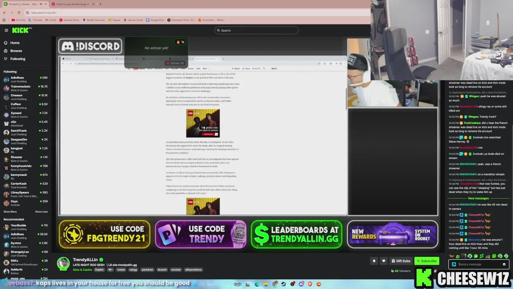Open kangjoel channel in Following list
Image resolution: width=513 pixels, height=289 pixels.
tap(26, 150)
